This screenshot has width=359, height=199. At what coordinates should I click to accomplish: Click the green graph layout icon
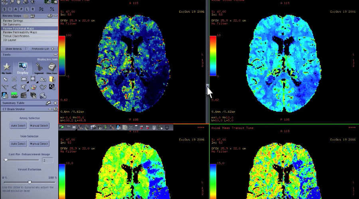point(14,95)
